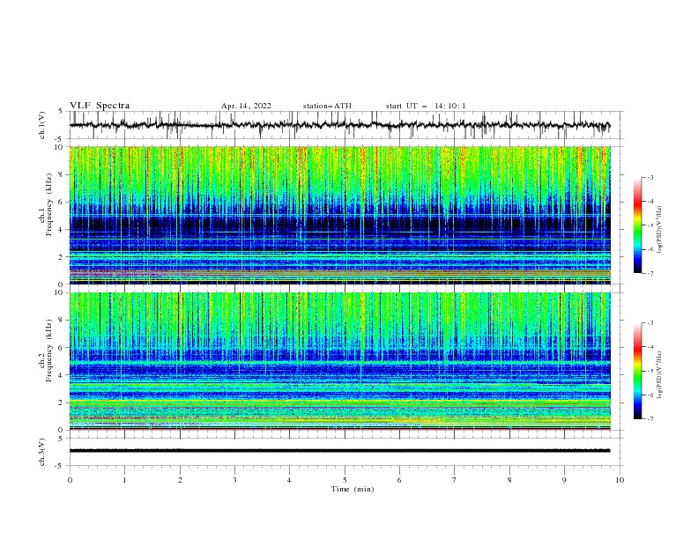Click upper color bar's log(PSD) label
This screenshot has width=698, height=539.
point(660,230)
